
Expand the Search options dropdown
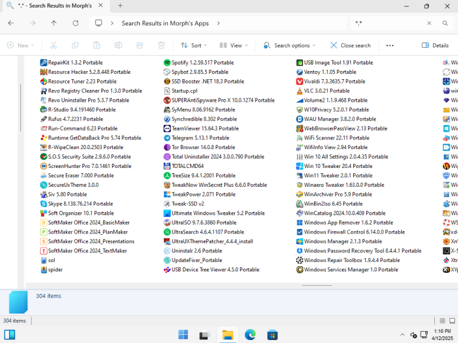pos(290,46)
